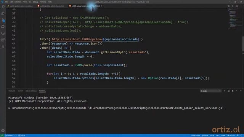Image resolution: width=244 pixels, height=137 pixels.
Task: Switch to ex508_poblar_select_cliente.html tab
Action: click(51, 6)
